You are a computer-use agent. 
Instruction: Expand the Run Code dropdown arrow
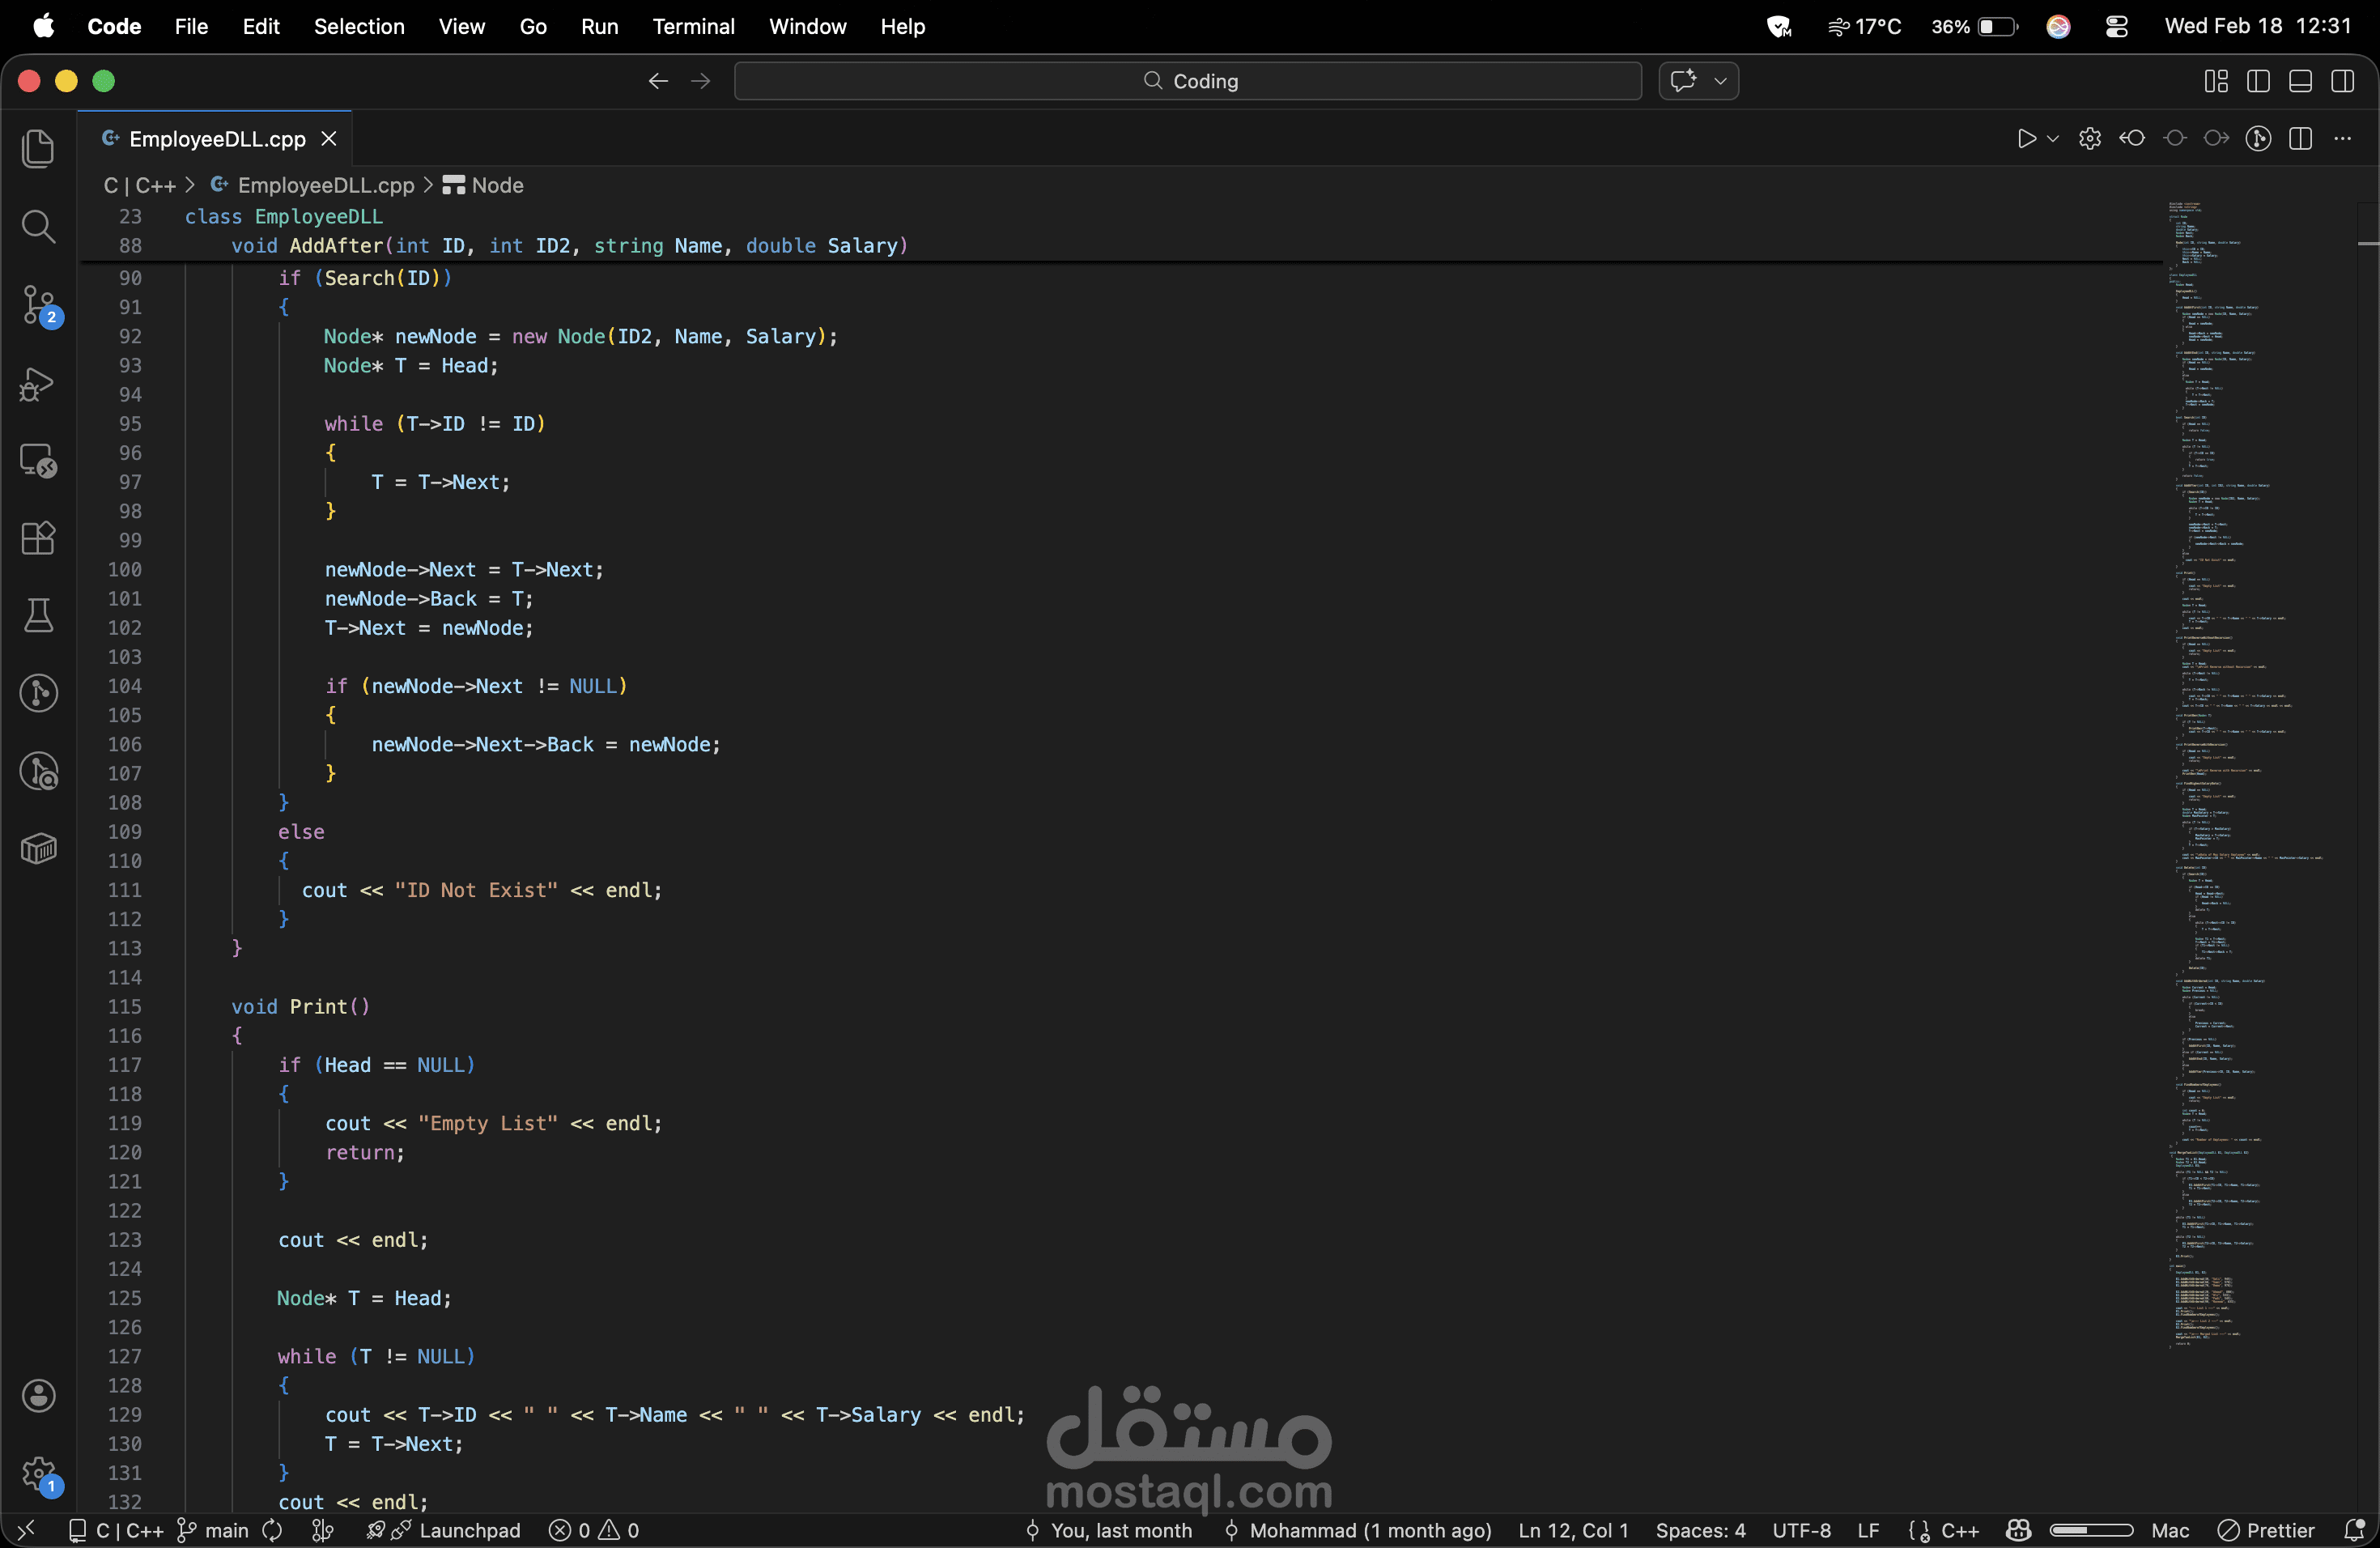(2053, 139)
